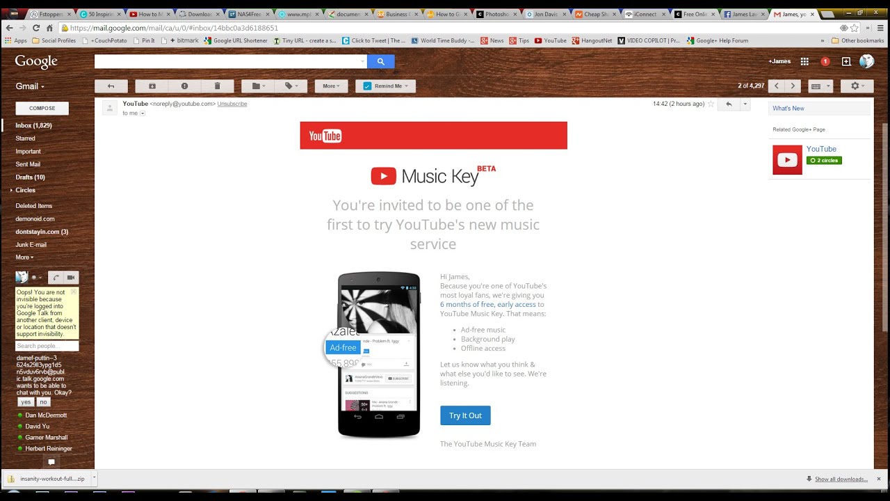The width and height of the screenshot is (890, 501).
Task: Open the reply options dropdown arrow
Action: [x=745, y=104]
